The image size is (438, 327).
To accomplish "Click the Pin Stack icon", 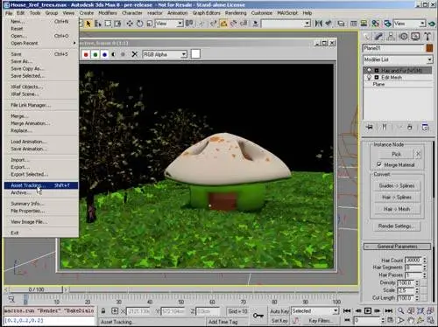I will coord(370,127).
